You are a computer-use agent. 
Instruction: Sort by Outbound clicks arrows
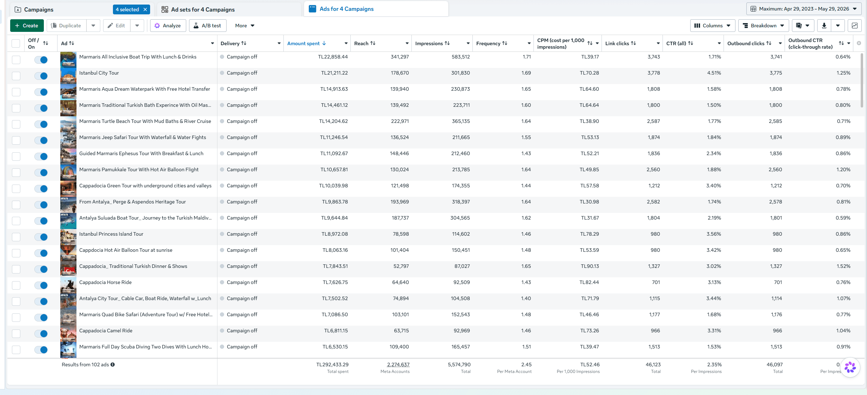(x=769, y=43)
